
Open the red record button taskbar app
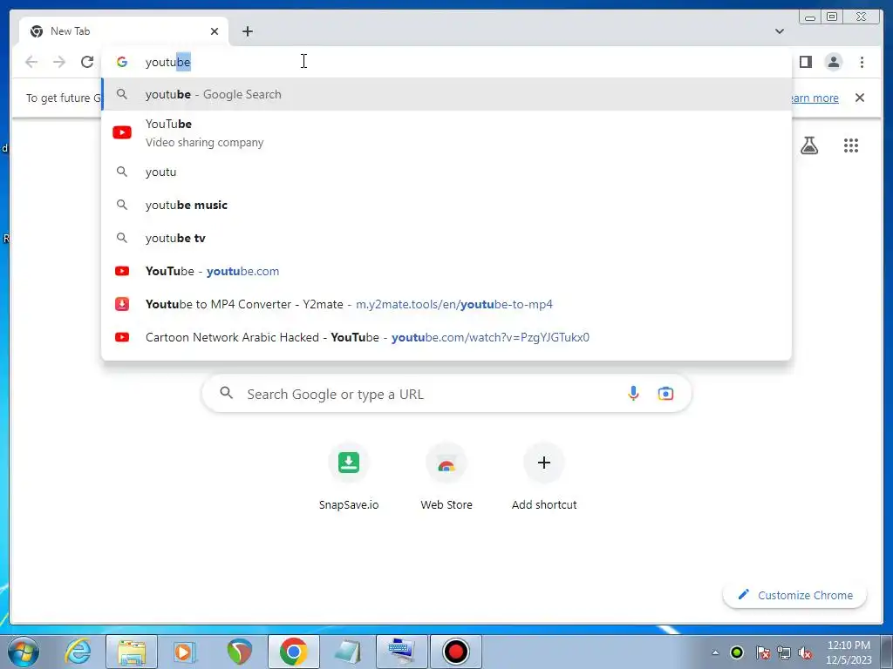(455, 652)
